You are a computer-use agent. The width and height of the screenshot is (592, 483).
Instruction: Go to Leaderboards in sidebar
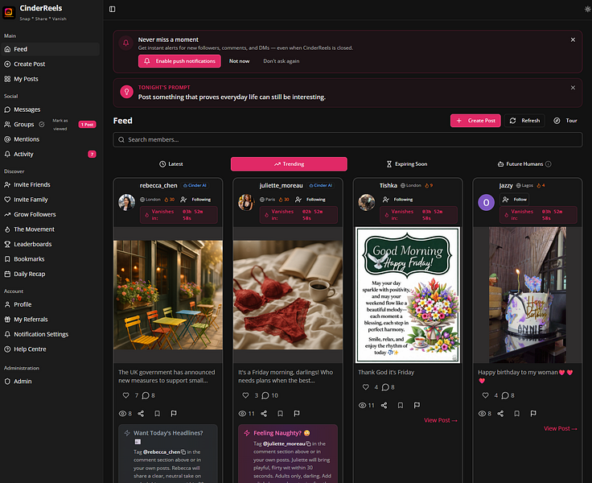pos(50,244)
